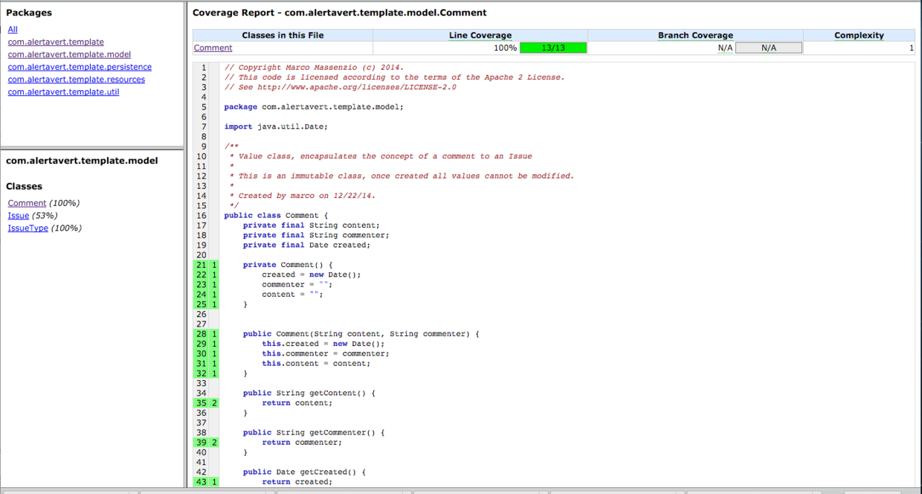Select com.alertavert.template package link
922x494 pixels.
56,42
